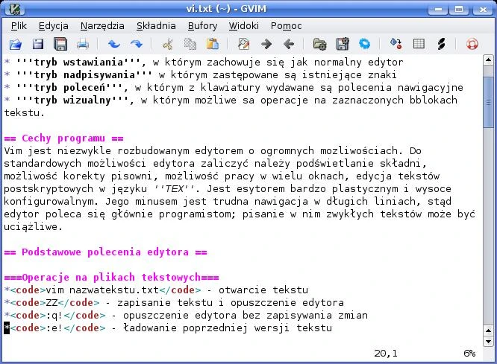The width and height of the screenshot is (497, 364).
Task: Click the text 'ładowanie poprzedniej wersji tekstu'
Action: pyautogui.click(x=228, y=328)
